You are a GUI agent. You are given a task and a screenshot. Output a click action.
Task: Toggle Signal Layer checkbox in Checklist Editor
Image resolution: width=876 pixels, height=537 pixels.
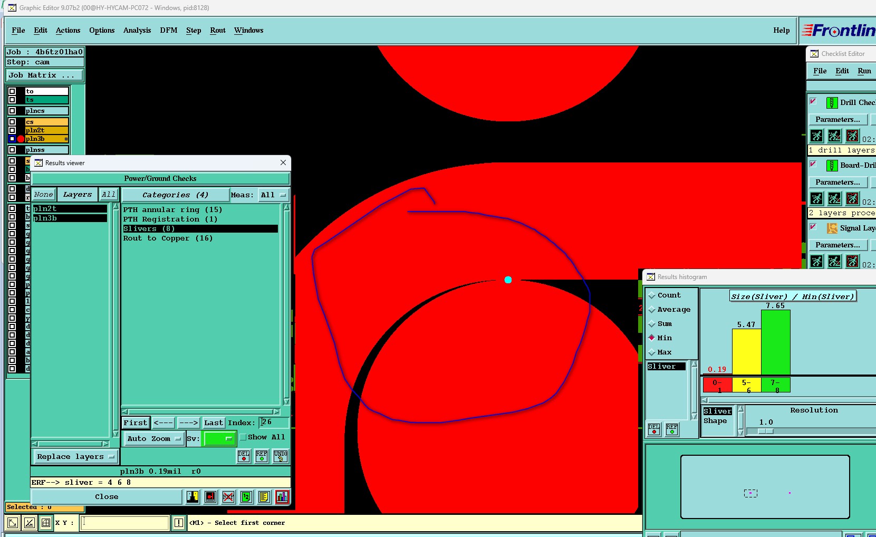[813, 227]
